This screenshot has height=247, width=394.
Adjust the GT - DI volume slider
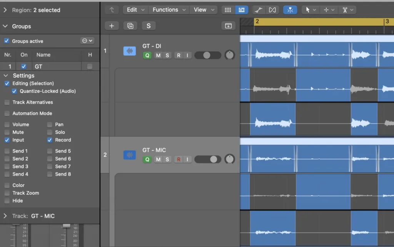coord(208,55)
